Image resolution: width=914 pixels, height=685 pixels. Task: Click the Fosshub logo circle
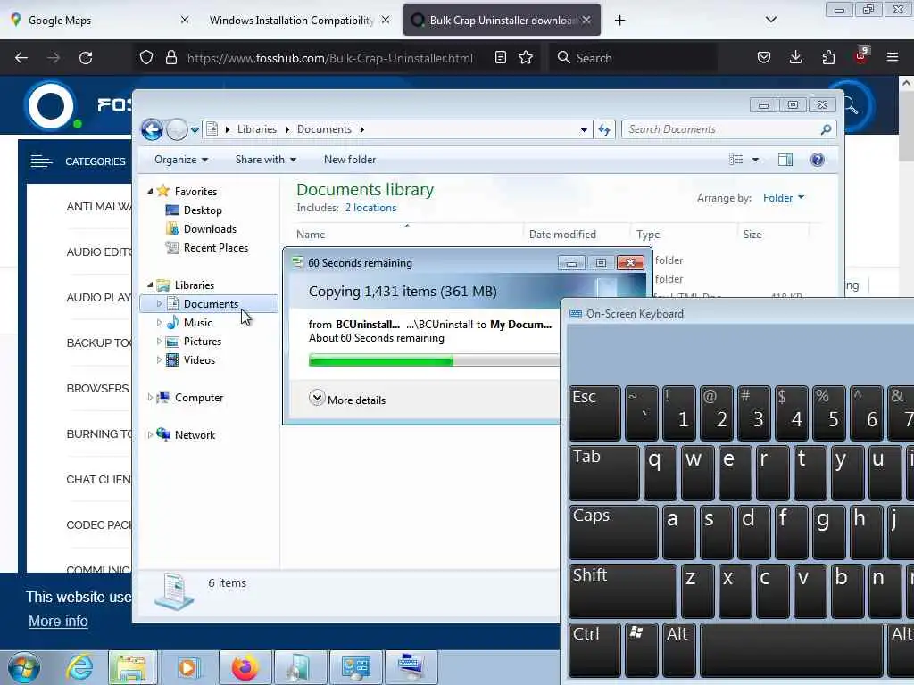[x=51, y=106]
